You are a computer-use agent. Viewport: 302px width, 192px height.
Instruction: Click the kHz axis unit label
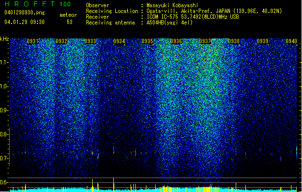pos(4,39)
